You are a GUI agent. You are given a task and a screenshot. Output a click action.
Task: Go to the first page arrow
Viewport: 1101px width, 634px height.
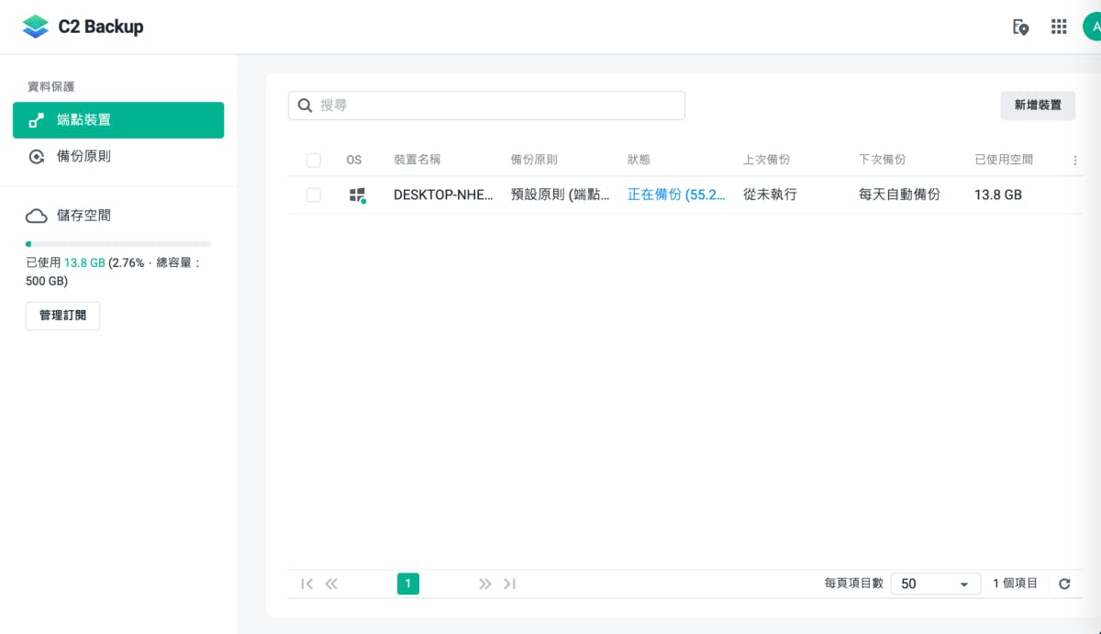coord(306,584)
